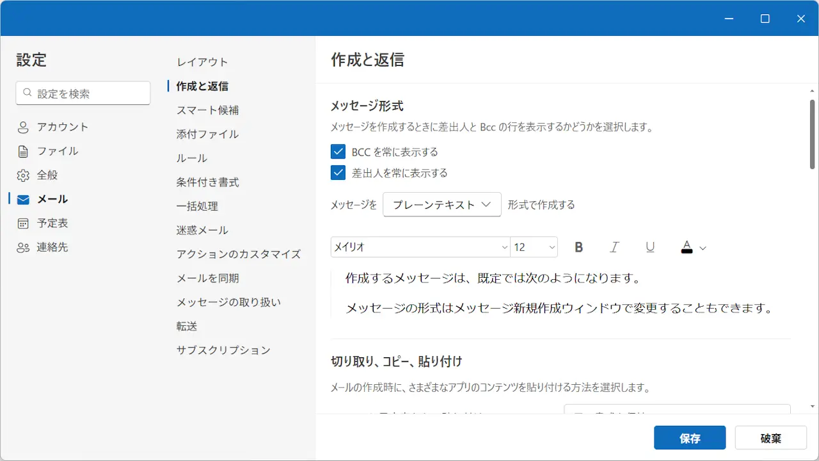Uncheck the BCC を常に表示する checkbox
This screenshot has width=819, height=461.
pyautogui.click(x=338, y=152)
